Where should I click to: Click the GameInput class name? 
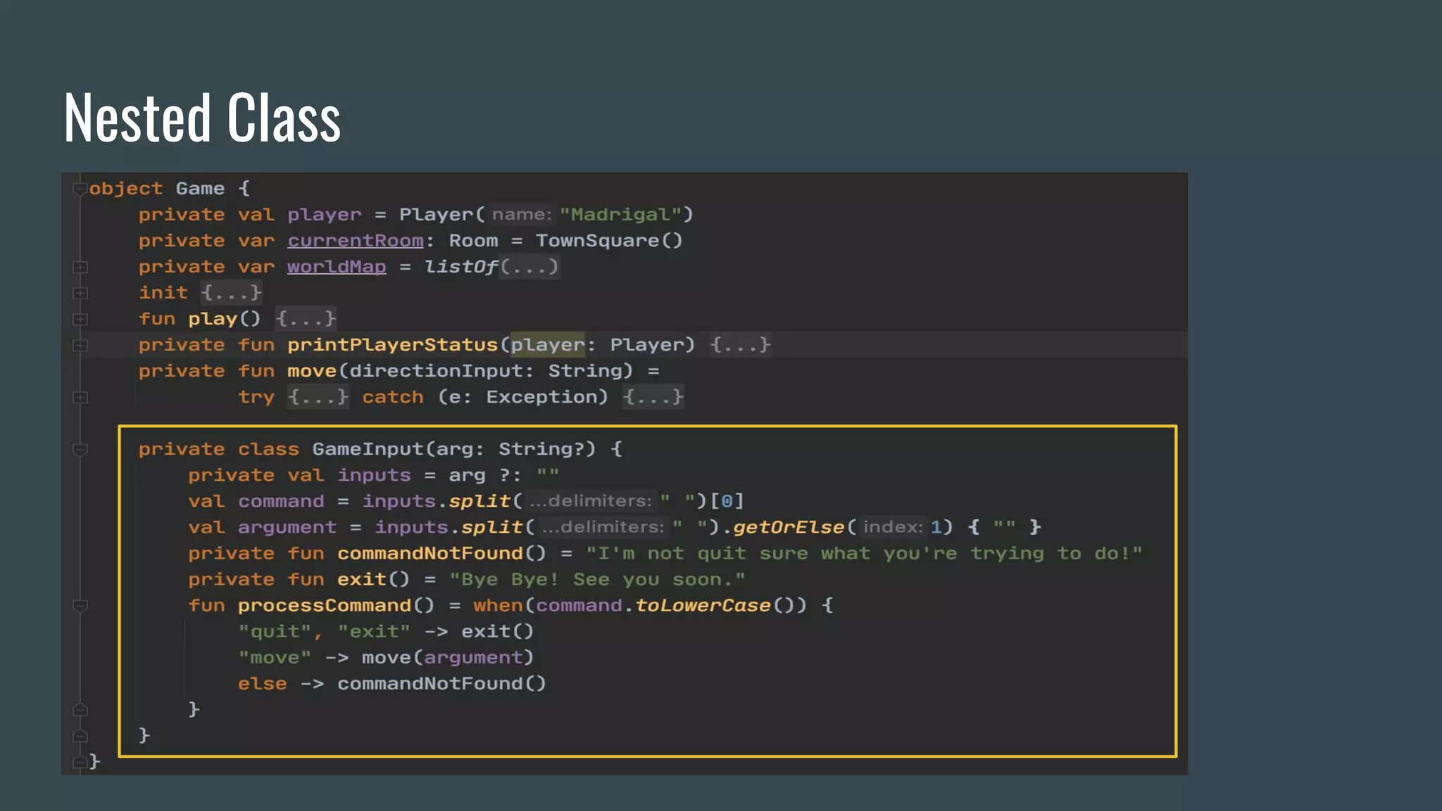368,449
